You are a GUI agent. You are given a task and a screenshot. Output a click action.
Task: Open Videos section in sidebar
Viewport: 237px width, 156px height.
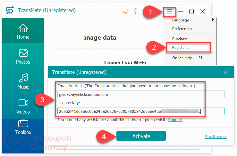(23, 106)
